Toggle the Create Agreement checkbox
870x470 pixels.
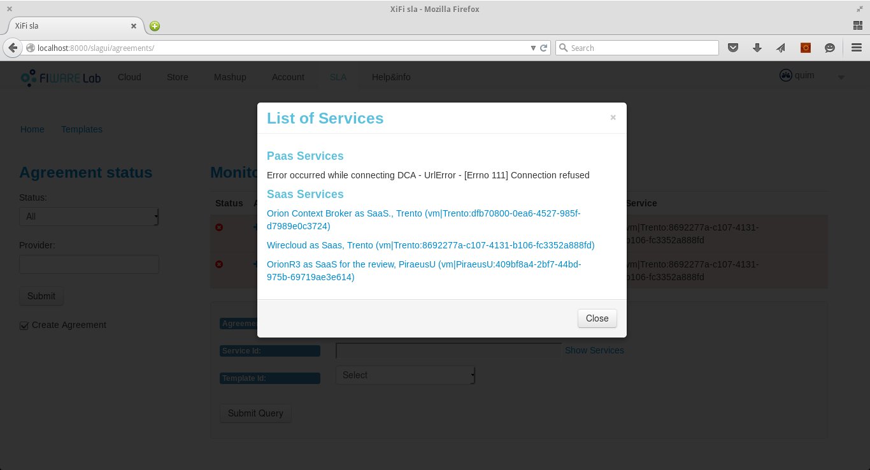point(24,325)
